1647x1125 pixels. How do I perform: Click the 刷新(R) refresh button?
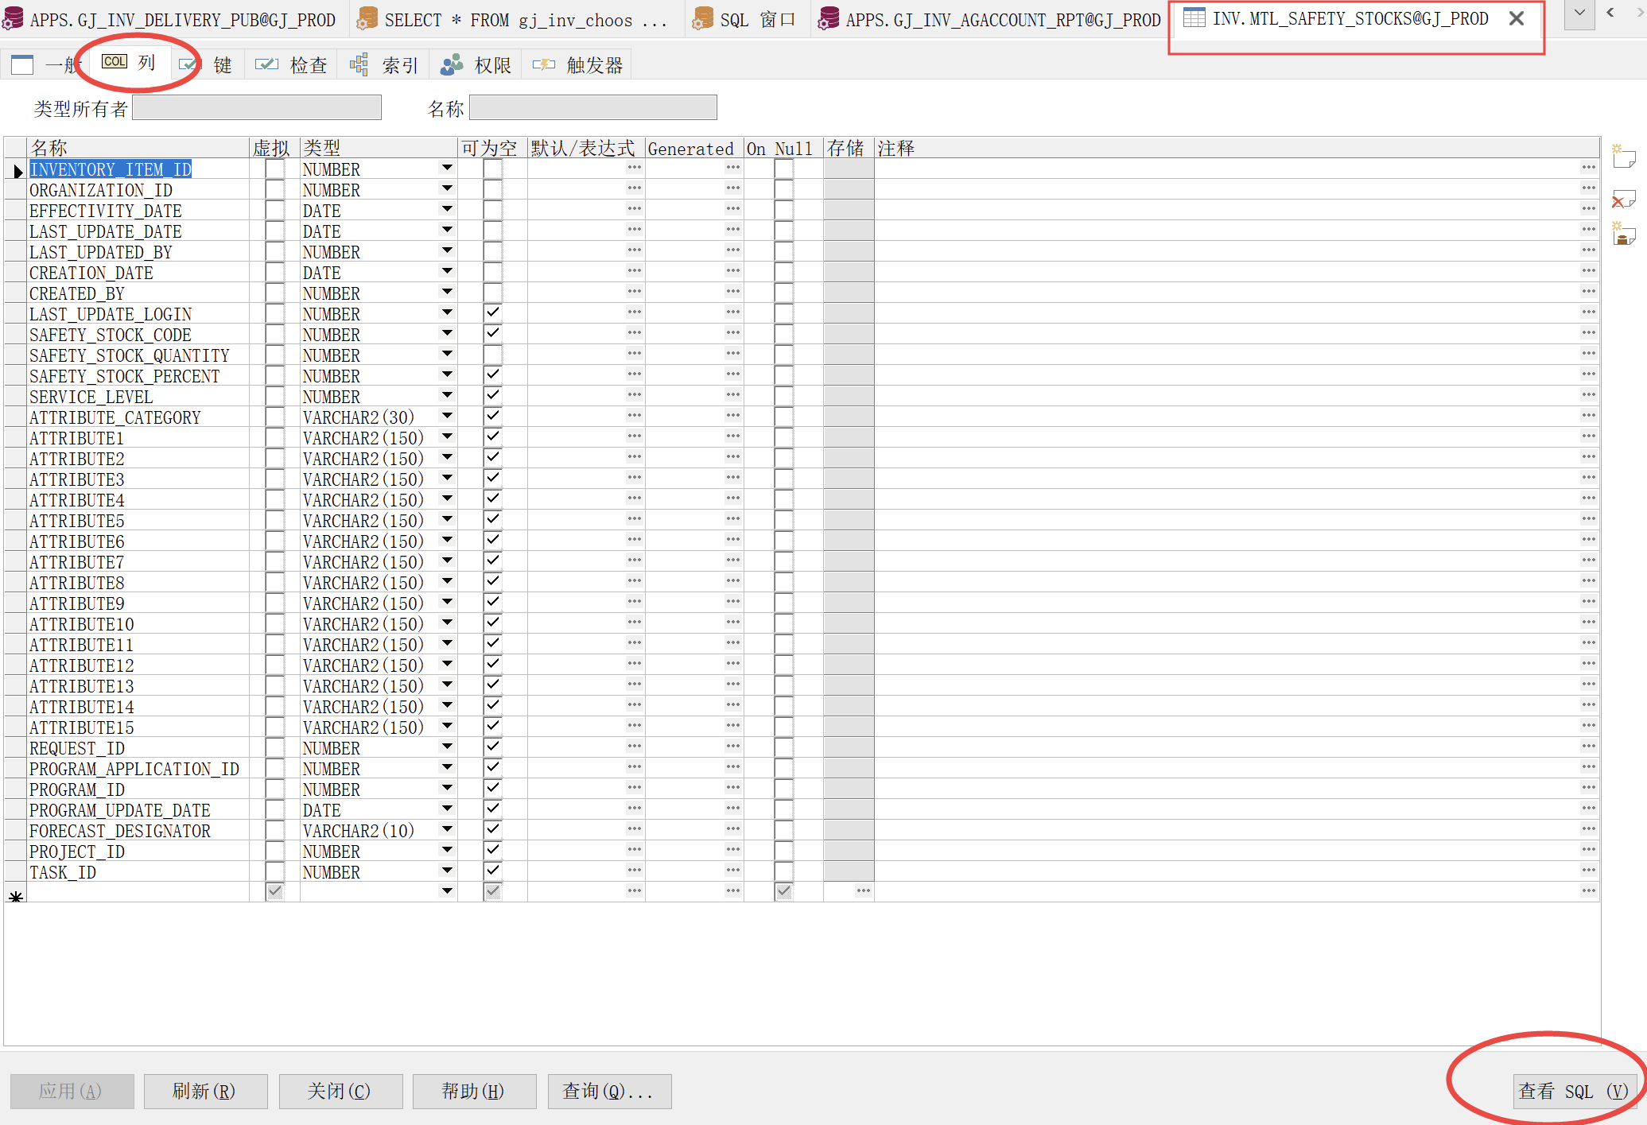[x=205, y=1091]
